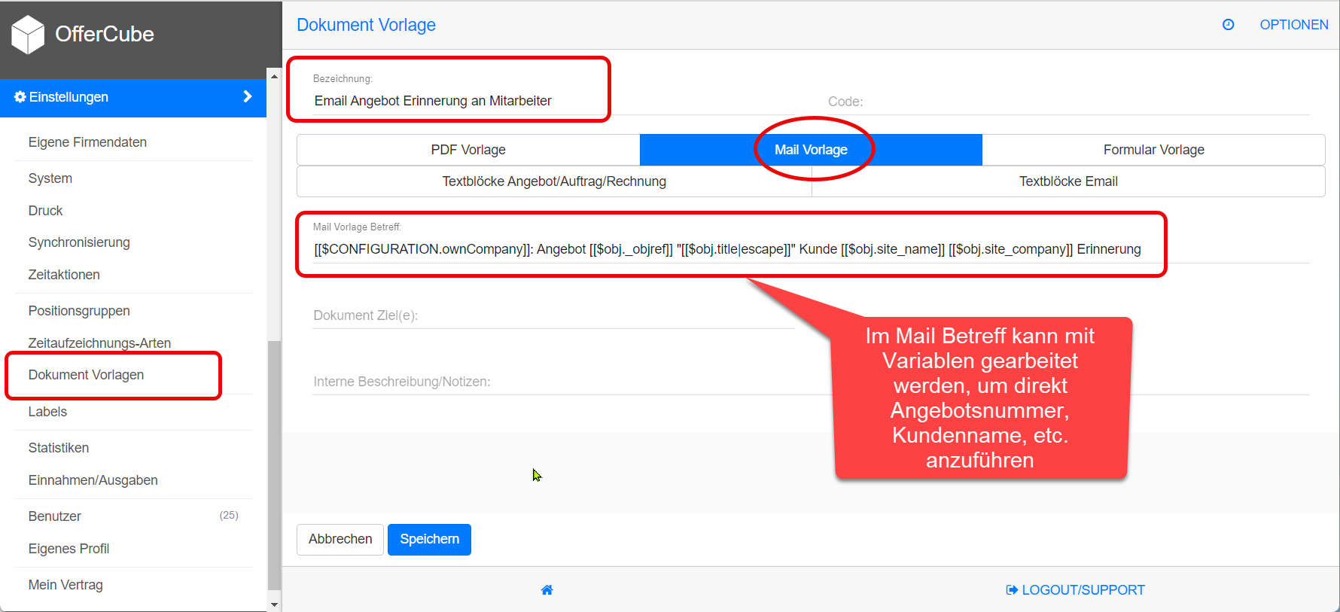The height and width of the screenshot is (612, 1340).
Task: Switch to the Mail Vorlage tab
Action: pos(811,150)
